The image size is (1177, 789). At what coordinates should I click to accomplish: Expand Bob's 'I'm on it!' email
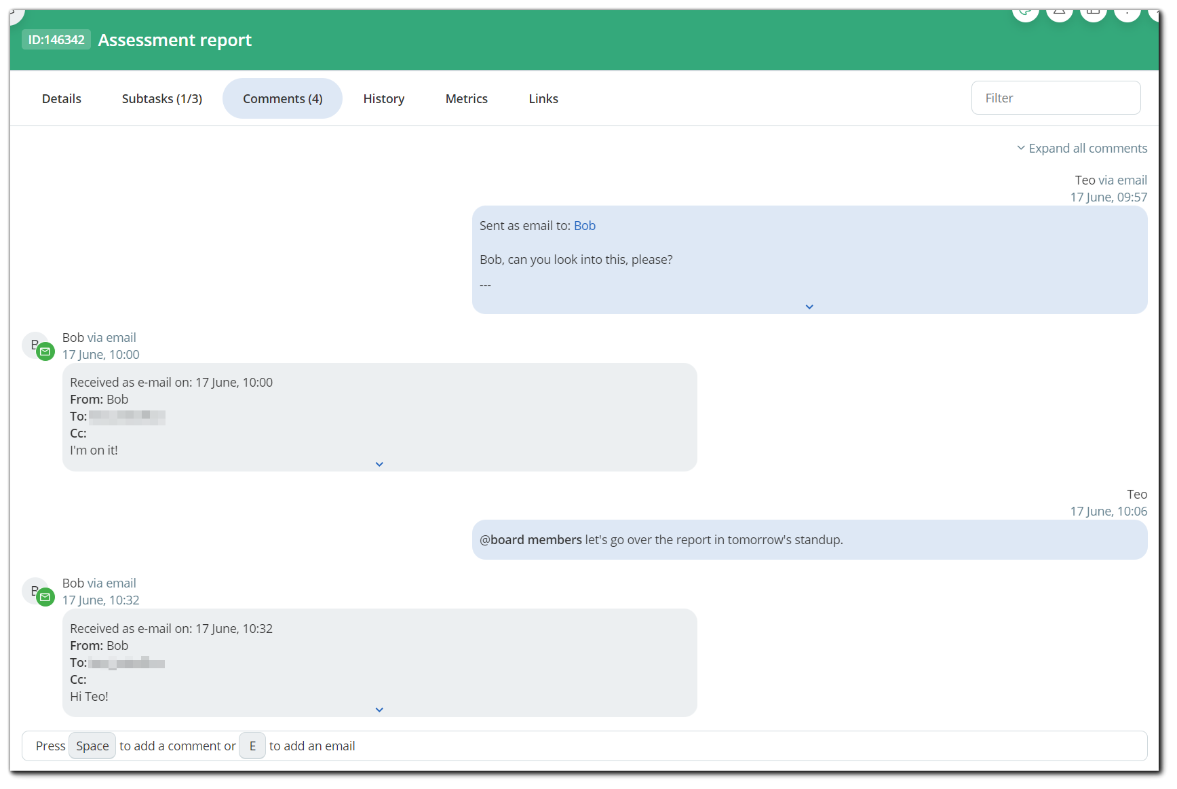coord(379,464)
